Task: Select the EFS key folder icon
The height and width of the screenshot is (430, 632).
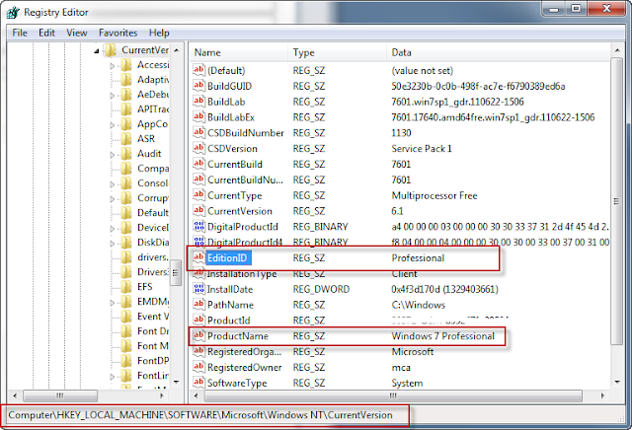Action: [x=126, y=287]
